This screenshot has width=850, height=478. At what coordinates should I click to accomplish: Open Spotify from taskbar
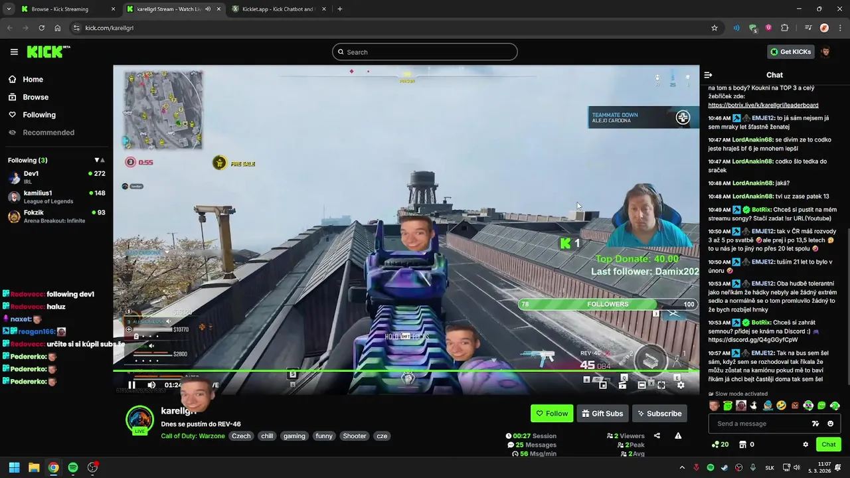[x=73, y=467]
